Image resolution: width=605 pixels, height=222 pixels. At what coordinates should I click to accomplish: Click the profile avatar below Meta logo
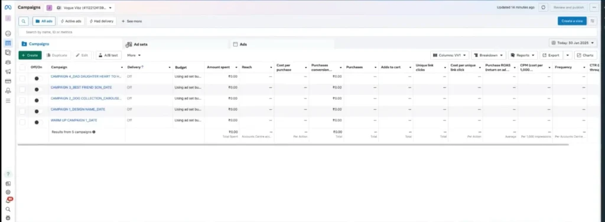pos(8,18)
